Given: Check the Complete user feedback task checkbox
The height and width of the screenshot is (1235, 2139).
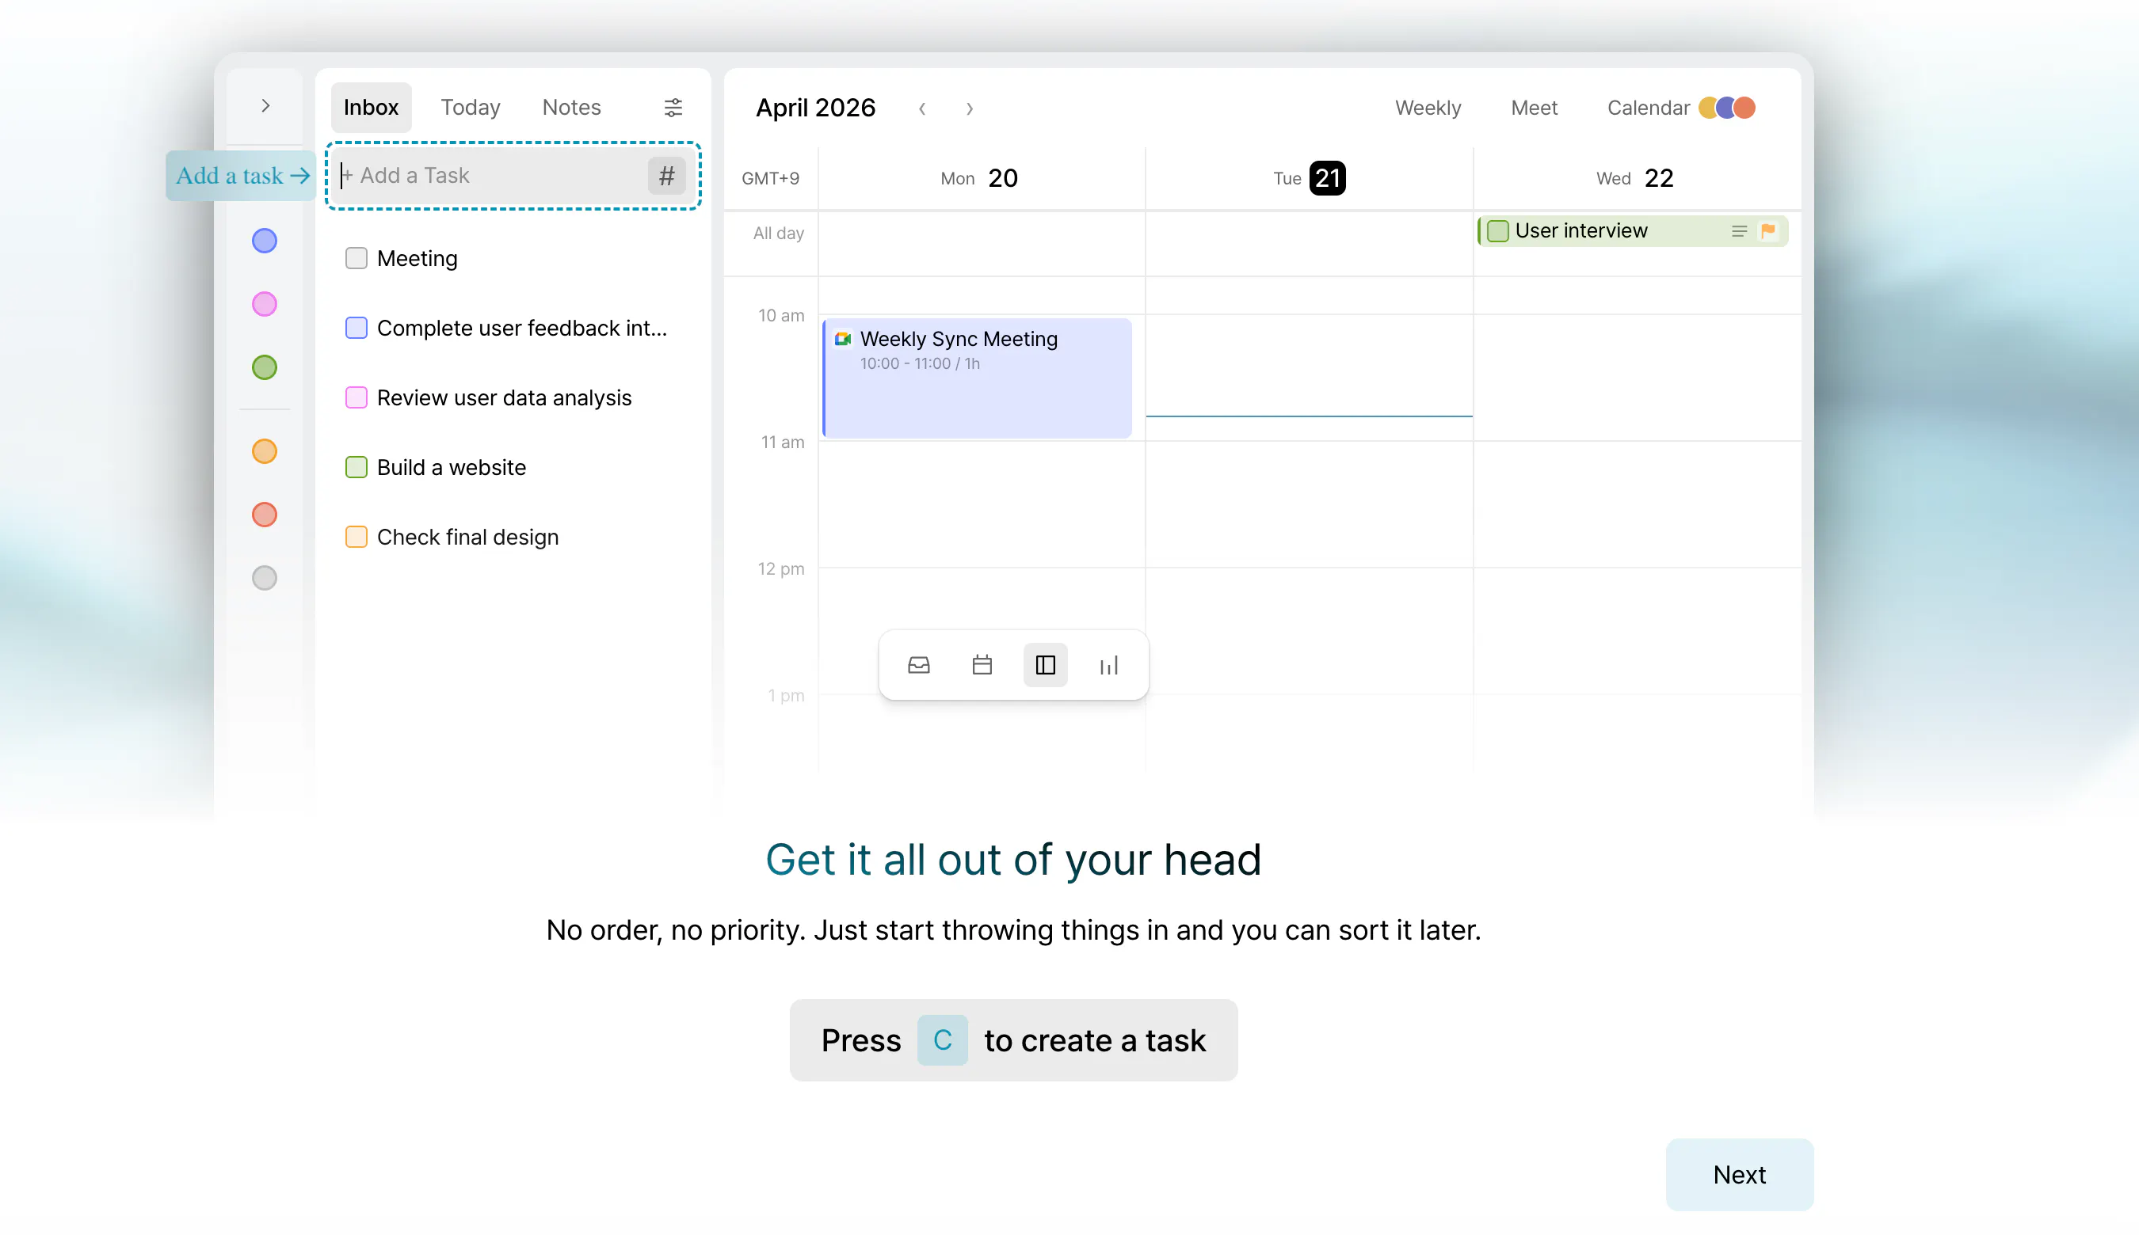Looking at the screenshot, I should pyautogui.click(x=356, y=328).
